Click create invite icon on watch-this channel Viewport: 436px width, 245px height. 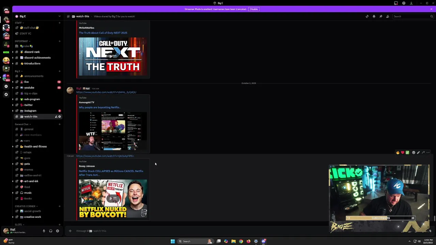tap(56, 117)
